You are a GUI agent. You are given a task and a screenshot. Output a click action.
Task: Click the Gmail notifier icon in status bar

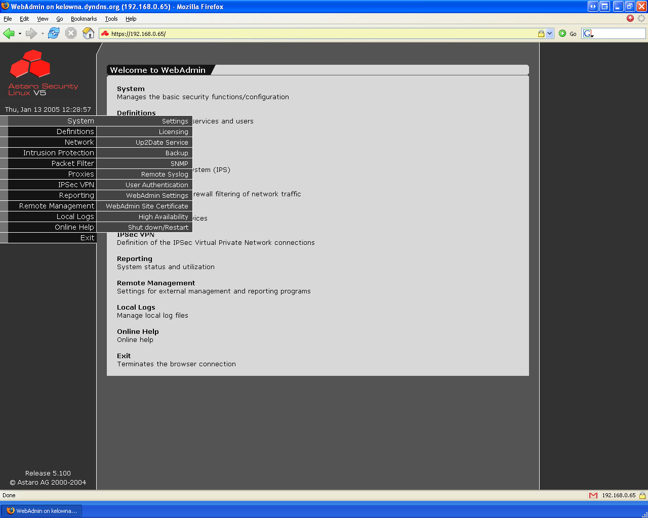[593, 495]
